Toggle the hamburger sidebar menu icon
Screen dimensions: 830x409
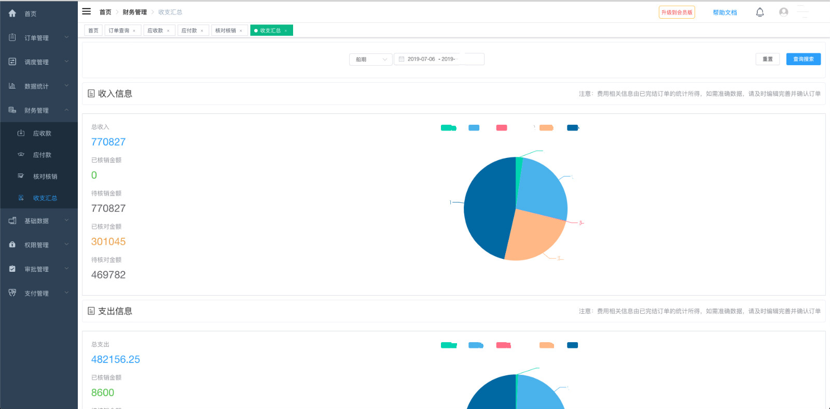tap(87, 11)
